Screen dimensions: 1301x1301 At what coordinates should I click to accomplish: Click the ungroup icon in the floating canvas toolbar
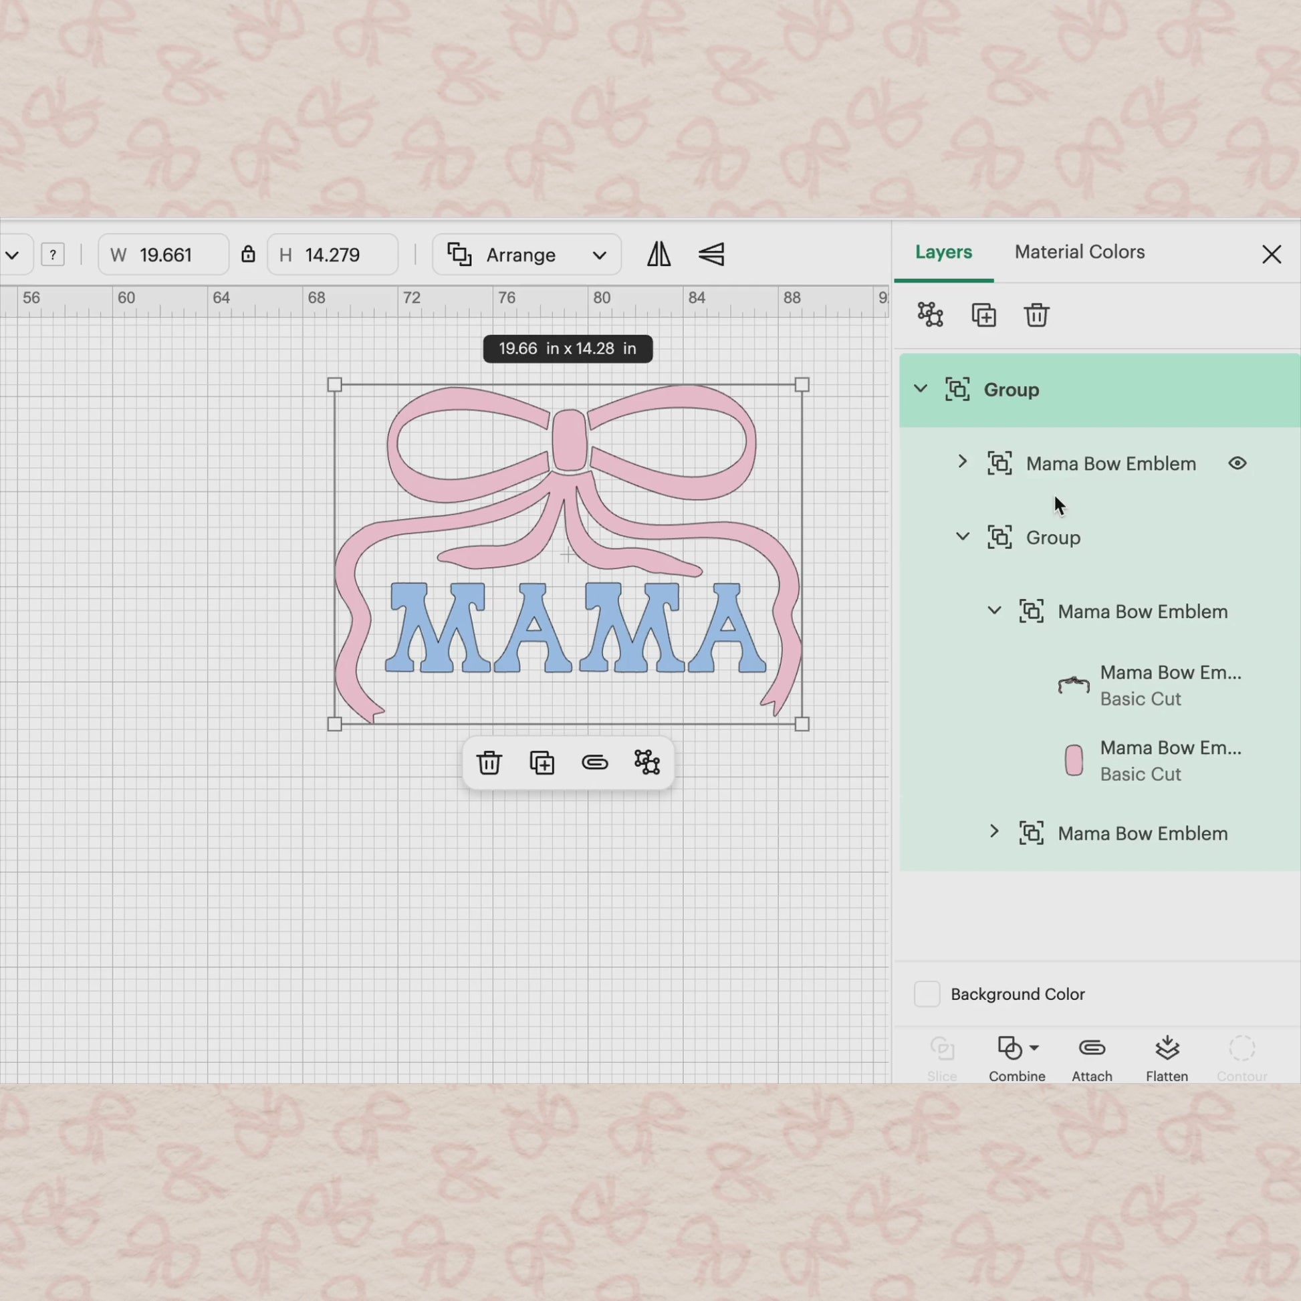[647, 762]
